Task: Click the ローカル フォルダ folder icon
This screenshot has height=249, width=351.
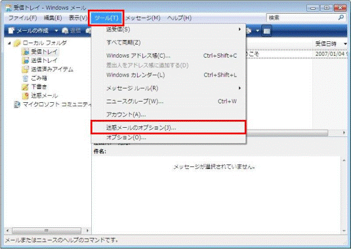Action: tap(17, 43)
